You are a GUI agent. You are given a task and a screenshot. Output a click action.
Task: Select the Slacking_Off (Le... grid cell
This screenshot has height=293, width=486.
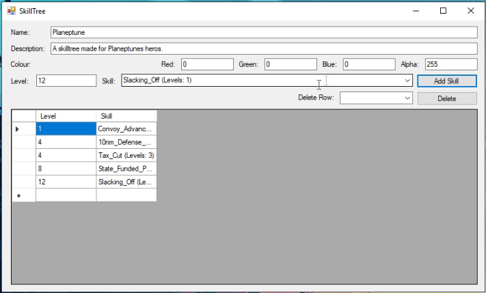click(x=126, y=182)
